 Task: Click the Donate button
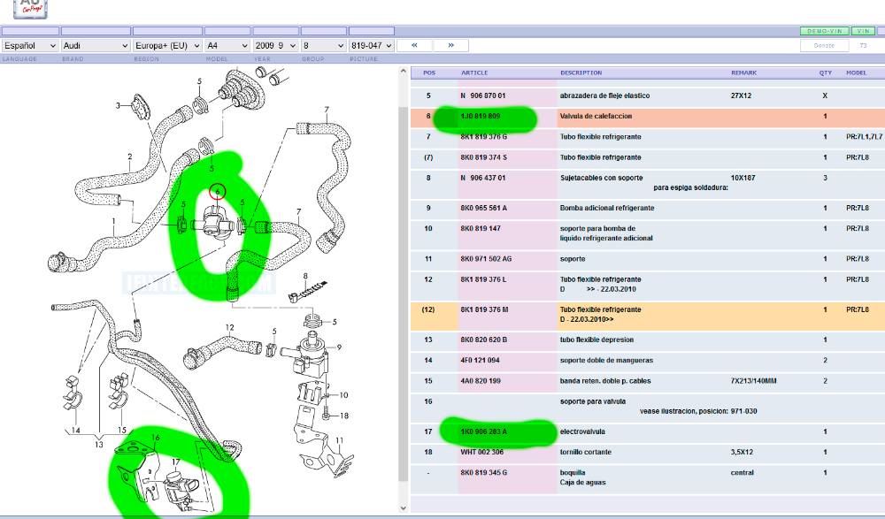(x=824, y=46)
